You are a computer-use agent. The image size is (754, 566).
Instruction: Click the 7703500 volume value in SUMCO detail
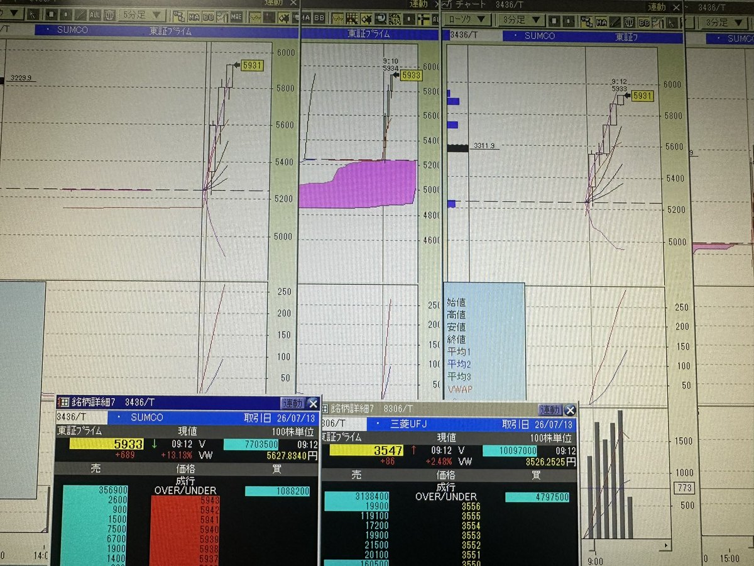coord(251,444)
